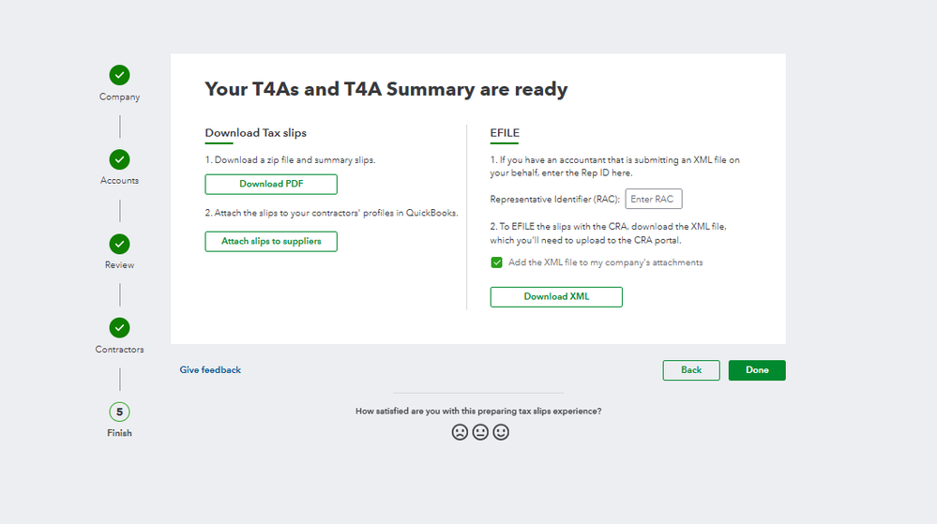Click Attach slips to suppliers button
Image resolution: width=937 pixels, height=524 pixels.
coord(271,241)
